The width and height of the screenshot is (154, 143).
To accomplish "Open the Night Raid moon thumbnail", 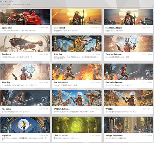I will coord(25,125).
